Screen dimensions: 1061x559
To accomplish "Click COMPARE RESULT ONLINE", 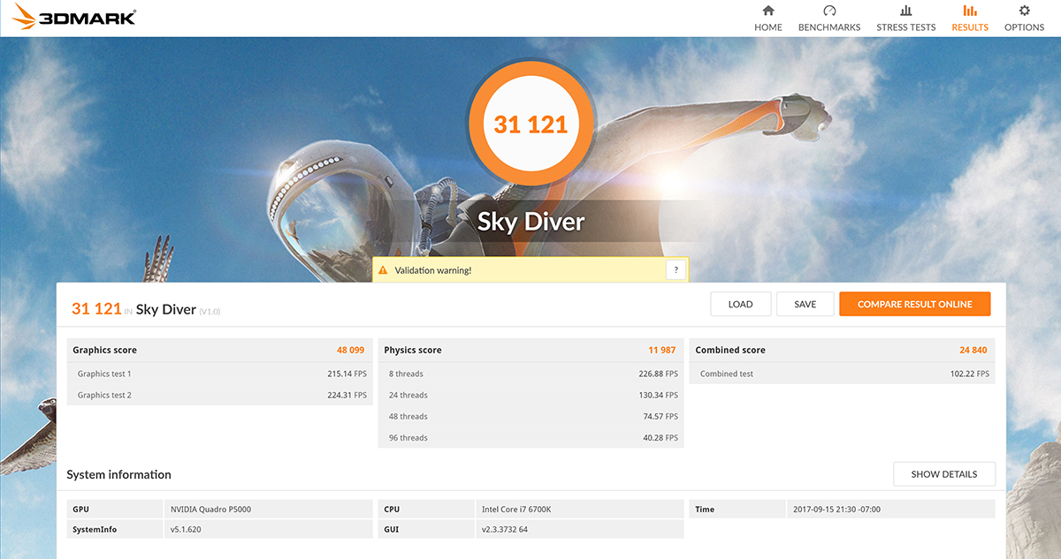I will tap(914, 304).
